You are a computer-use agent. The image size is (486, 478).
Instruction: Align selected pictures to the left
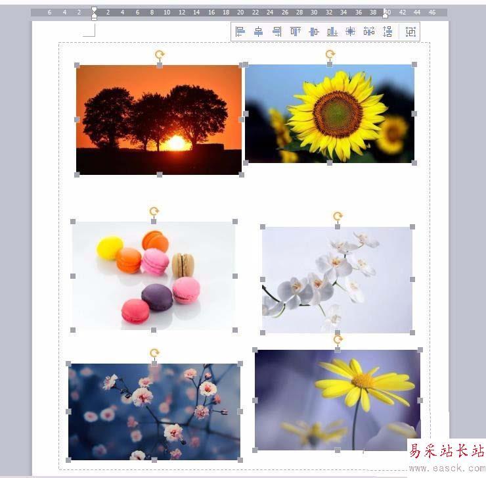[240, 32]
